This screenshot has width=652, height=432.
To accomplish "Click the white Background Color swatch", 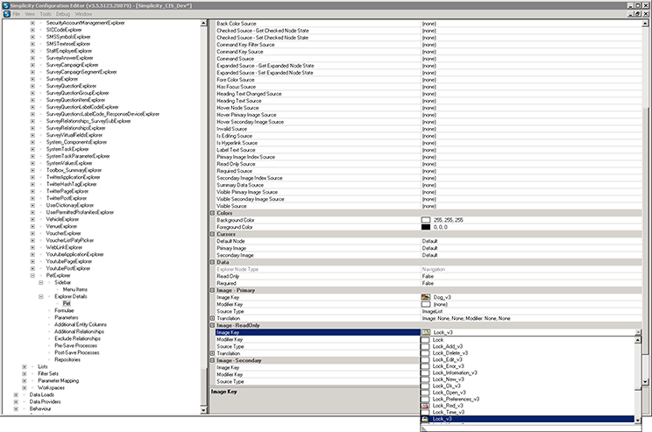I will pyautogui.click(x=426, y=220).
